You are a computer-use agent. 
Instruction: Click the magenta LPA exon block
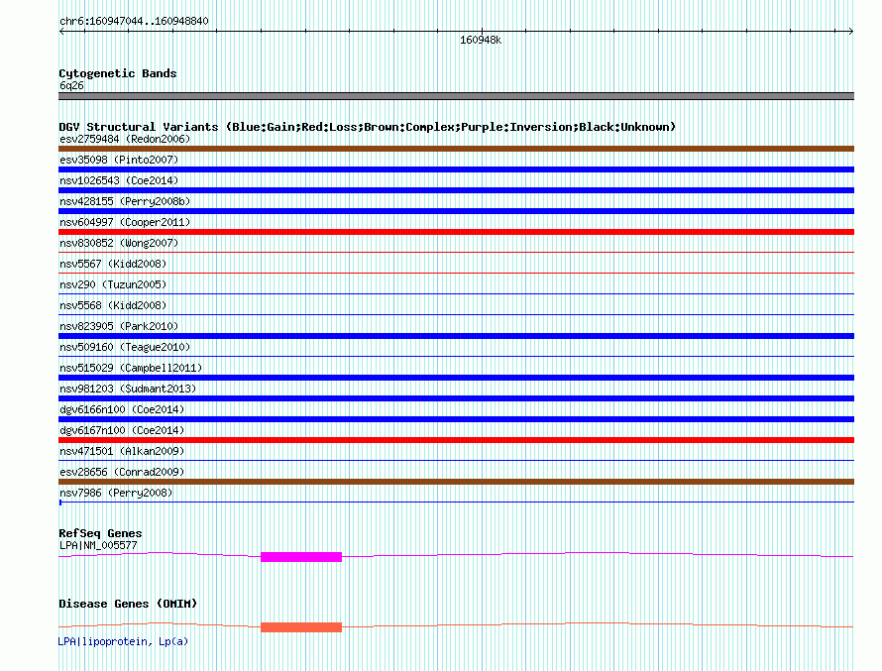[x=301, y=557]
